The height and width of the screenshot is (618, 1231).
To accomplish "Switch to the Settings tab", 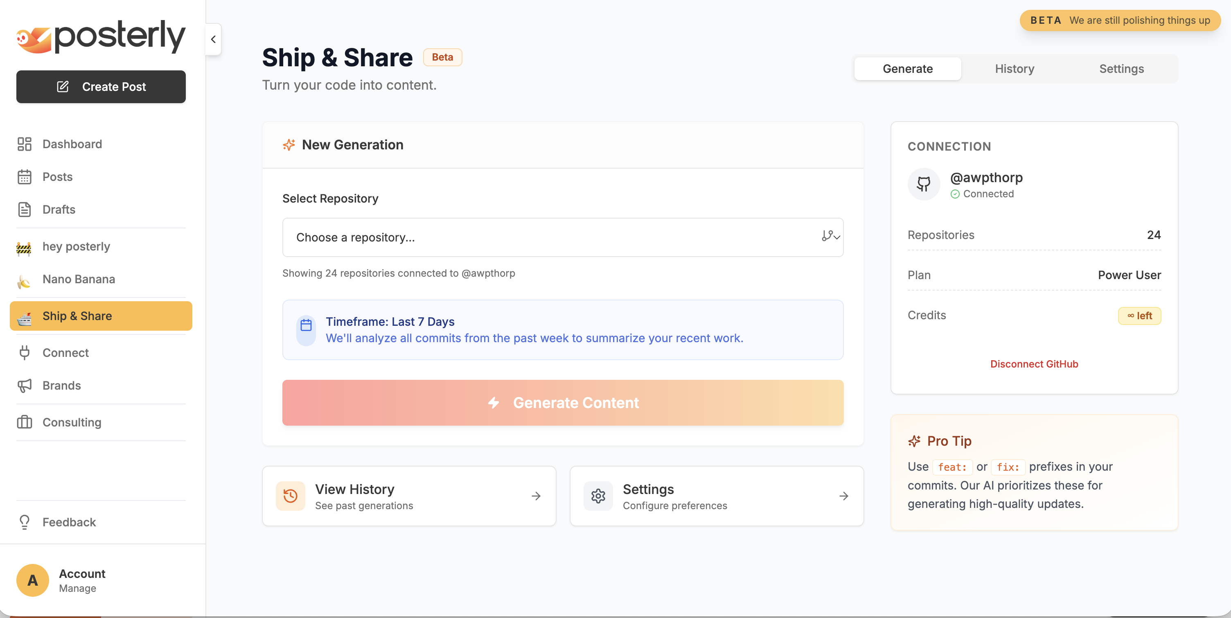I will point(1122,68).
